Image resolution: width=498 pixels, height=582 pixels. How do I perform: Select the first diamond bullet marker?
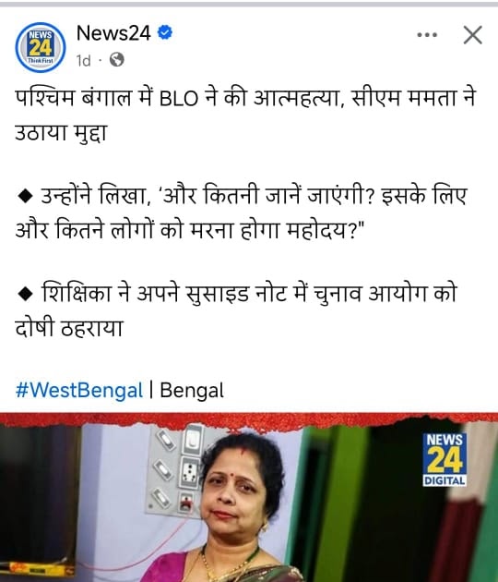tap(25, 197)
